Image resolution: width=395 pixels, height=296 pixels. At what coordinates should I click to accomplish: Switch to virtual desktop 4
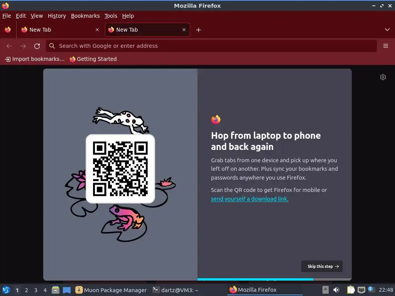tap(45, 290)
